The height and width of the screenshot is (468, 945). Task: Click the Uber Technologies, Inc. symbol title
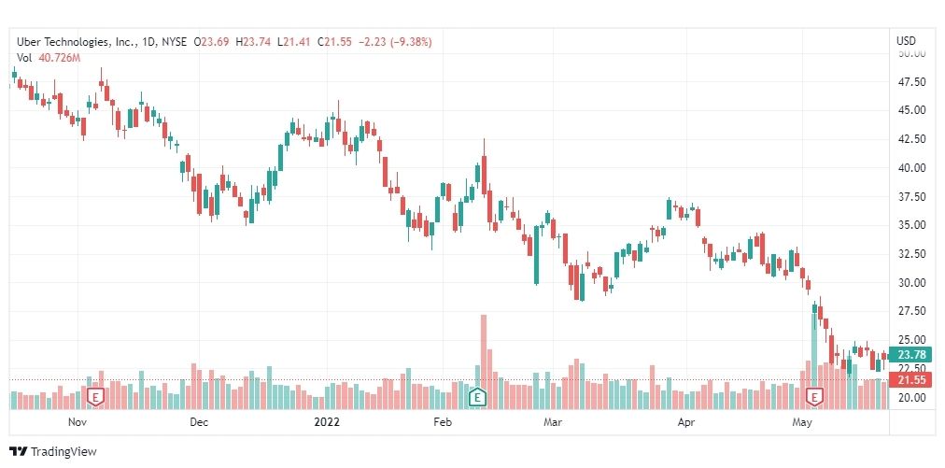[78, 42]
